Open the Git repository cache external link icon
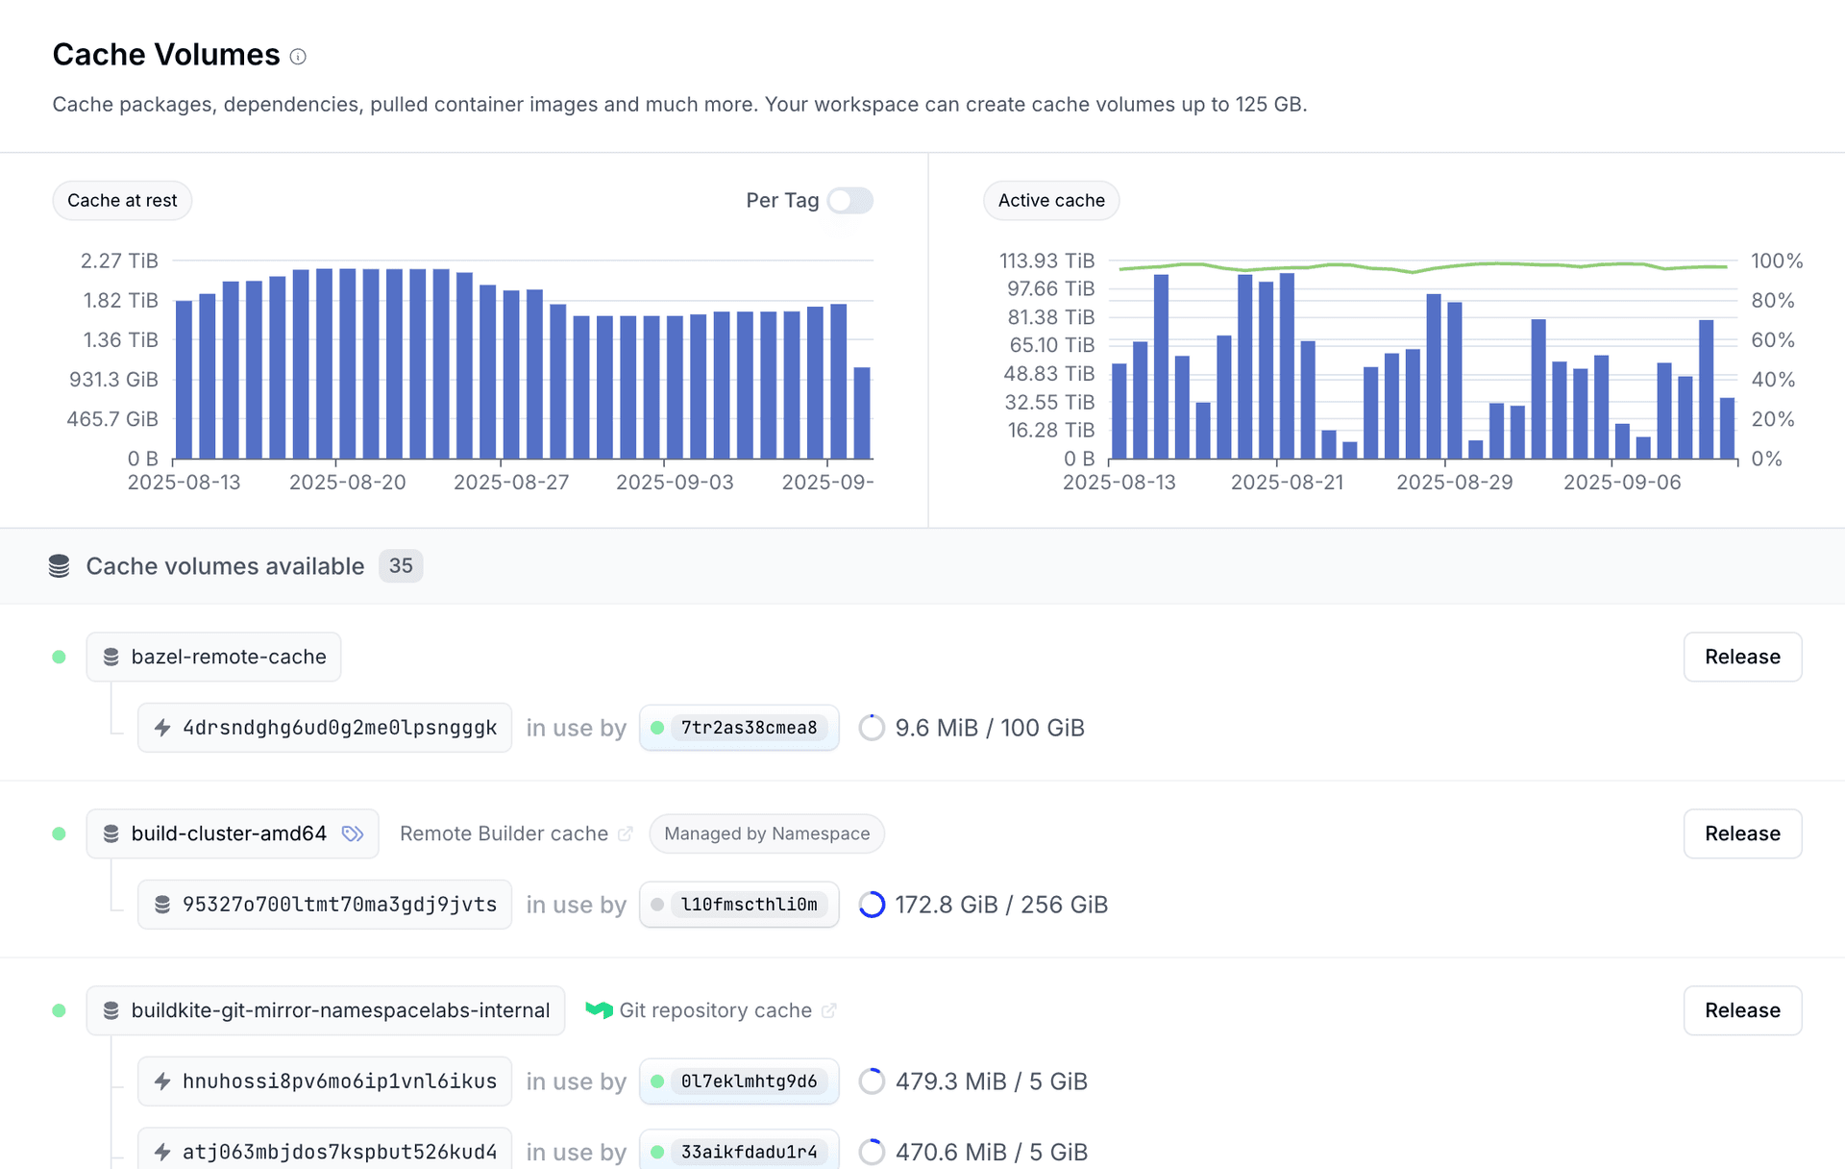The width and height of the screenshot is (1845, 1169). pos(829,1010)
